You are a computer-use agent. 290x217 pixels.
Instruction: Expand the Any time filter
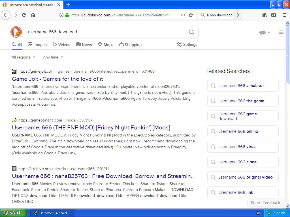click(x=53, y=57)
